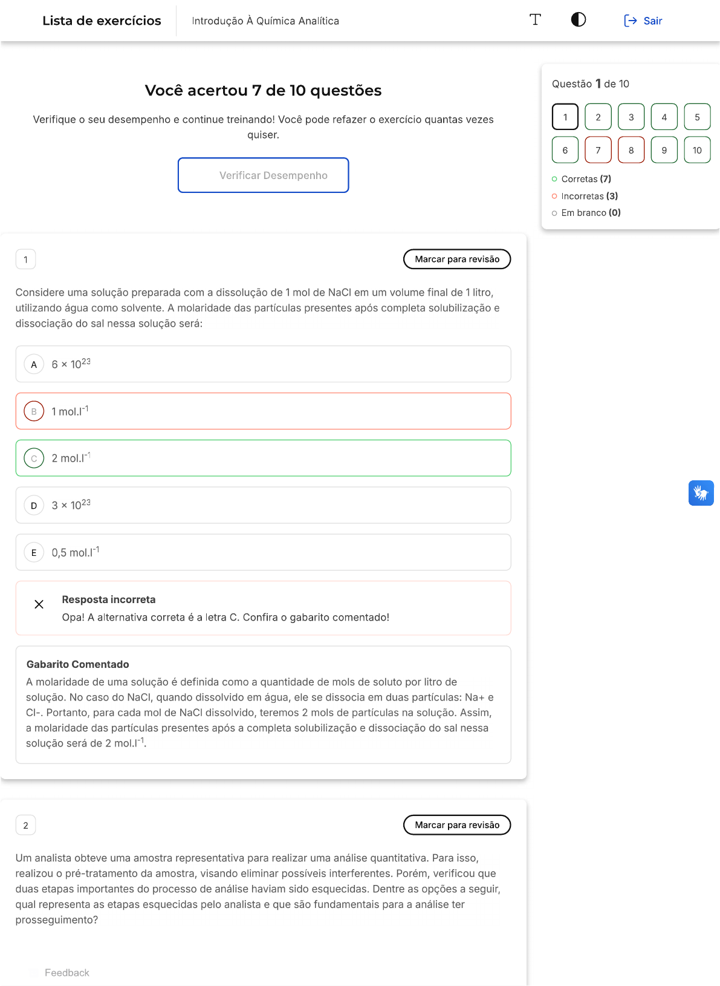Navigate to question 10 box

point(697,150)
